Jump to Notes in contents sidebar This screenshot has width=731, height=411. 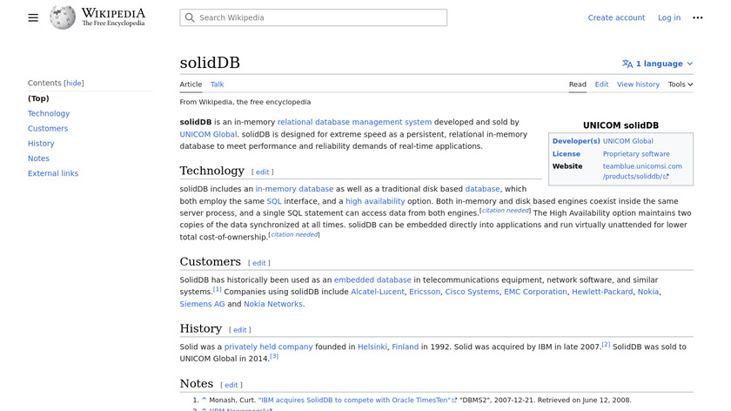pyautogui.click(x=38, y=158)
